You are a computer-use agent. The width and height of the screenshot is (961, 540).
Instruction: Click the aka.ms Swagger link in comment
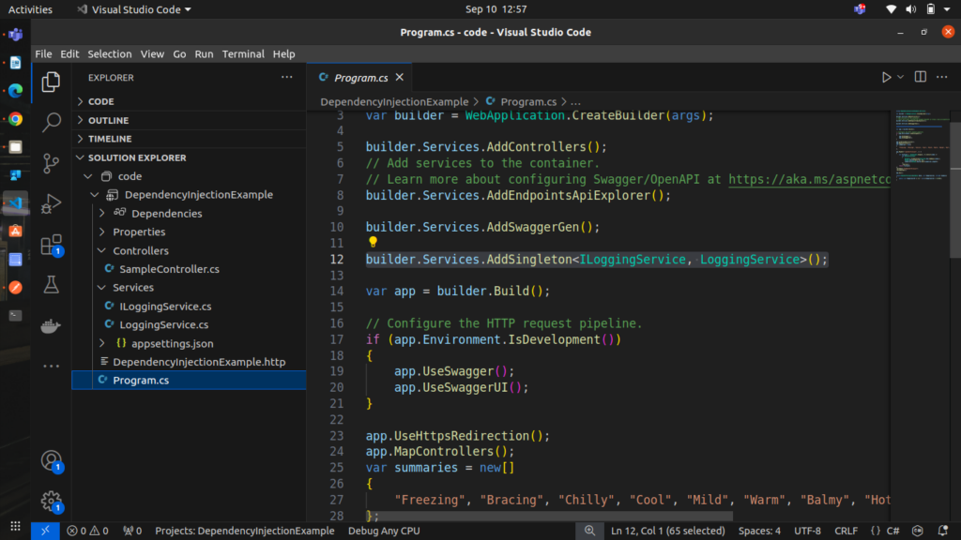pyautogui.click(x=808, y=180)
